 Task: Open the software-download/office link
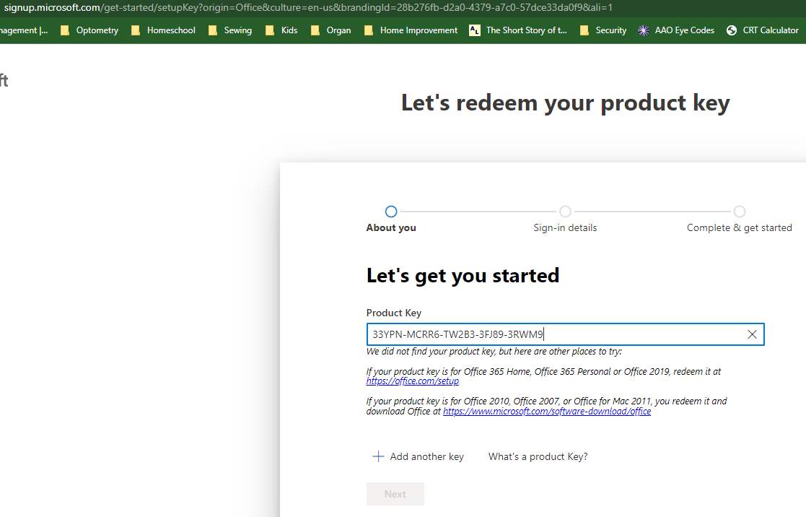546,411
